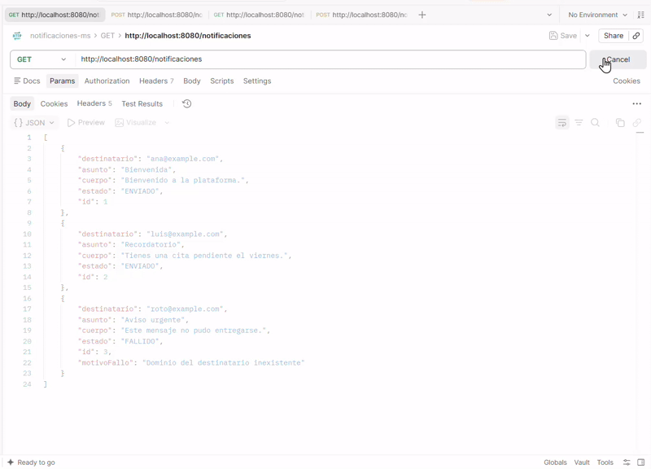Toggle two-pane layout icon in footer
Screen dimensions: 651x469
pyautogui.click(x=641, y=462)
